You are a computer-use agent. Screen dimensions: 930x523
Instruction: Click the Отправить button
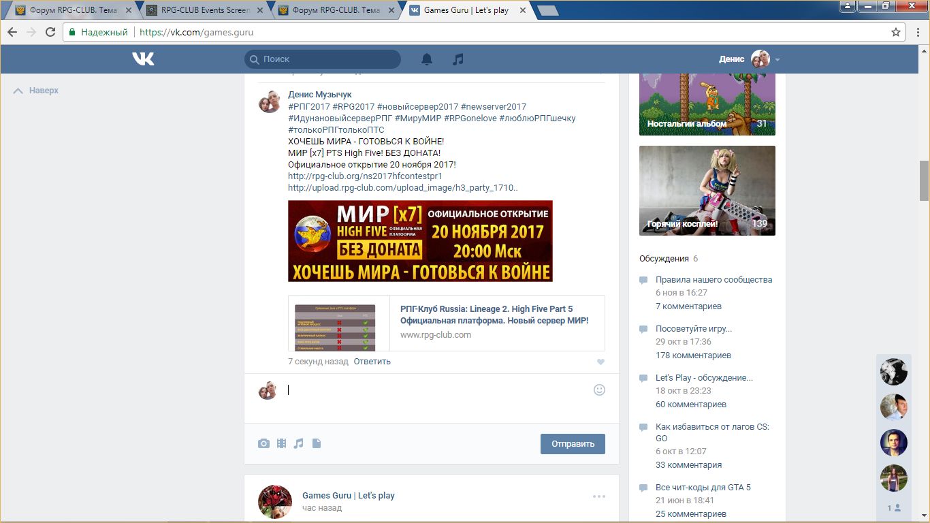tap(573, 444)
